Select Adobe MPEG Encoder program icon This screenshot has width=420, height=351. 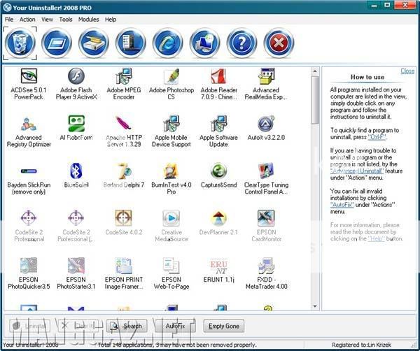point(123,76)
